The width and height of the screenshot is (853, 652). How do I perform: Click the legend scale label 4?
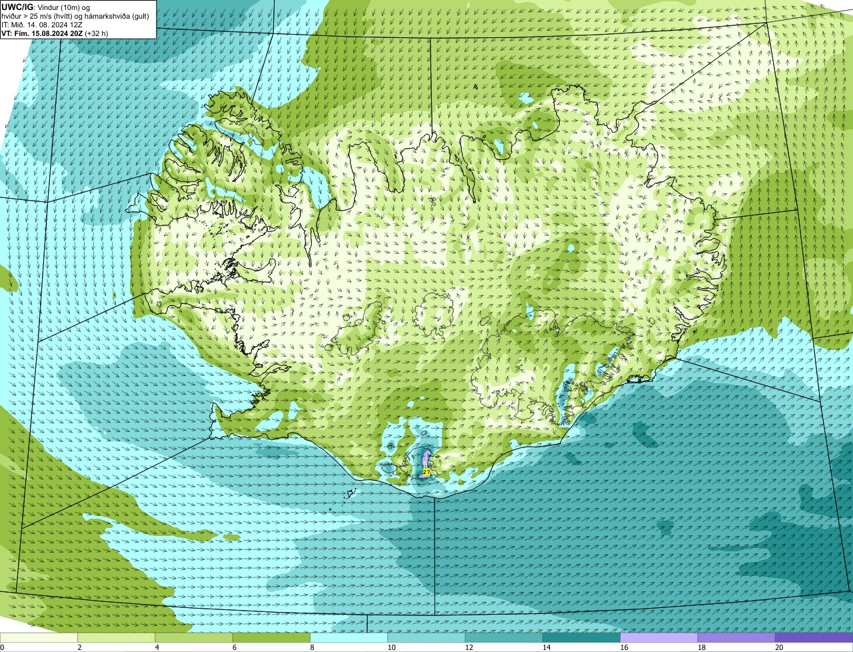coord(157,647)
